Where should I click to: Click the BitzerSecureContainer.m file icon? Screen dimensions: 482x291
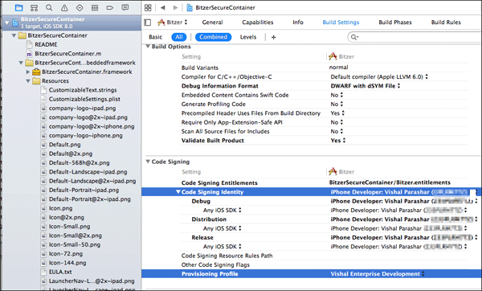pos(29,54)
